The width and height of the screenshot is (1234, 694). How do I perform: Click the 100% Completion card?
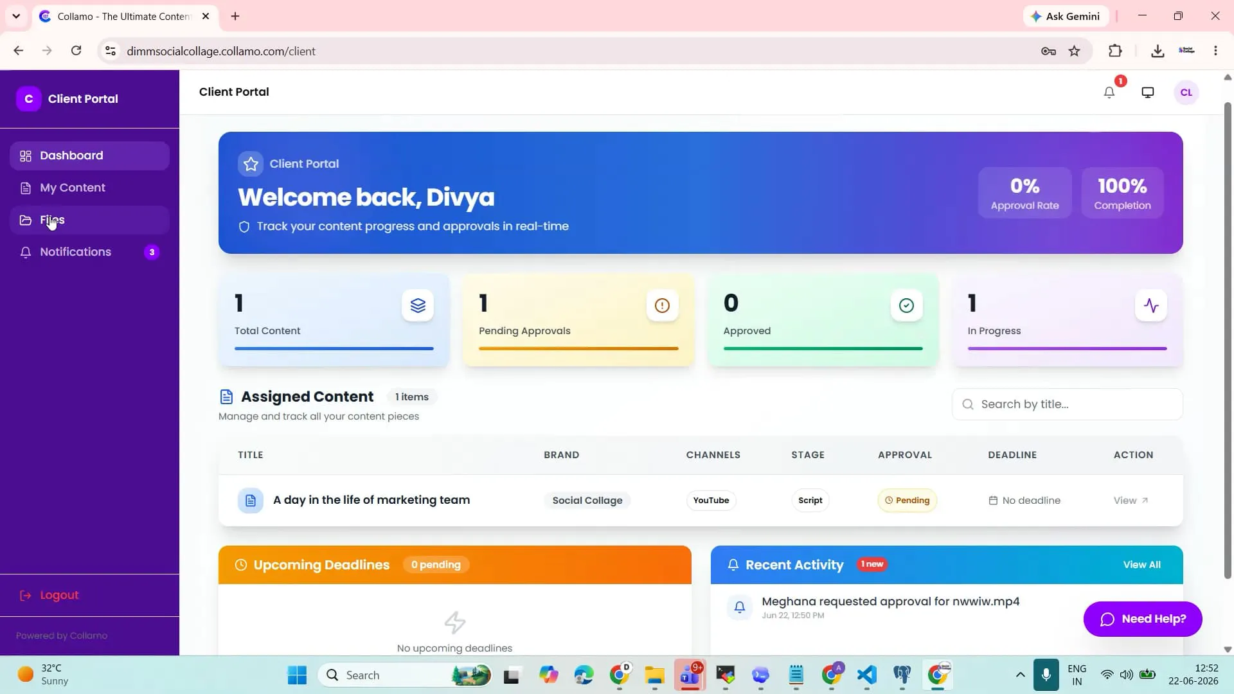pyautogui.click(x=1122, y=193)
